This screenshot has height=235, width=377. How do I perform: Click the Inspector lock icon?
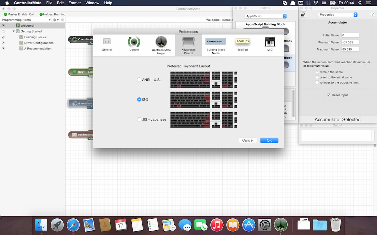(303, 15)
